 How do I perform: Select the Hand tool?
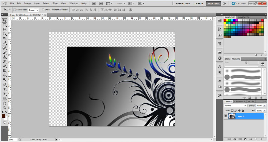click(x=5, y=103)
